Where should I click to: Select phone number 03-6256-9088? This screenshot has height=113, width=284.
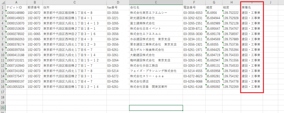point(194,81)
